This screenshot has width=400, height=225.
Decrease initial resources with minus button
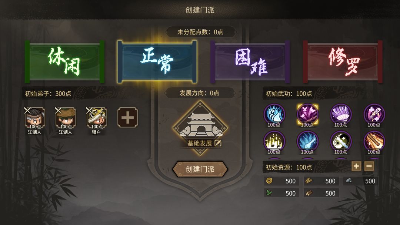point(369,166)
